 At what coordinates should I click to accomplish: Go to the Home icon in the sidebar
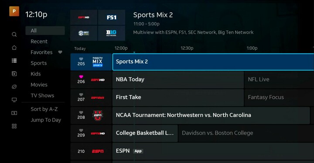point(14,48)
